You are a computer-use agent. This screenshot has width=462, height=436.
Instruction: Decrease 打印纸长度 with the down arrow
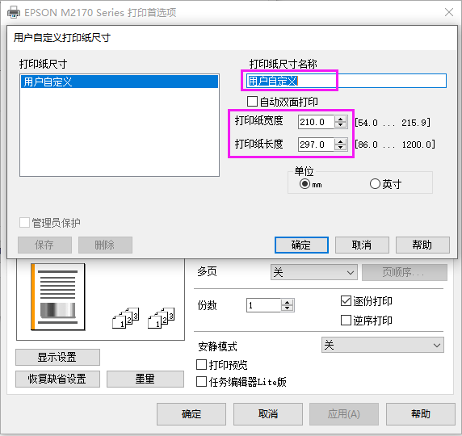point(341,147)
